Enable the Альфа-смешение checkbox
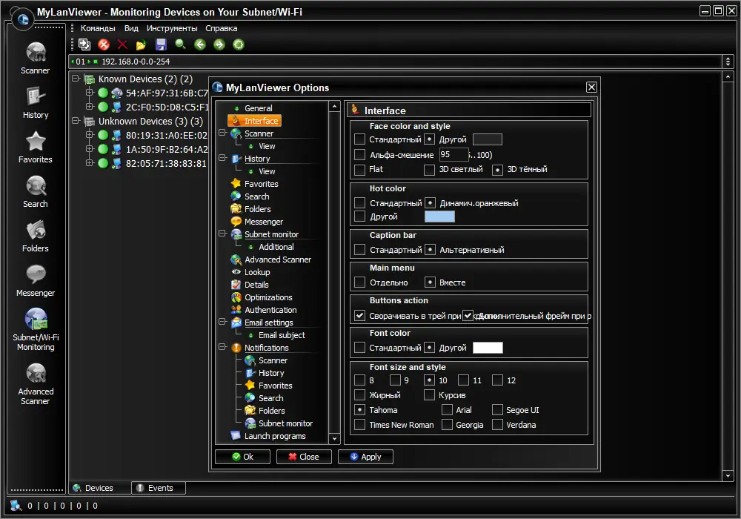Image resolution: width=741 pixels, height=519 pixels. click(x=359, y=154)
